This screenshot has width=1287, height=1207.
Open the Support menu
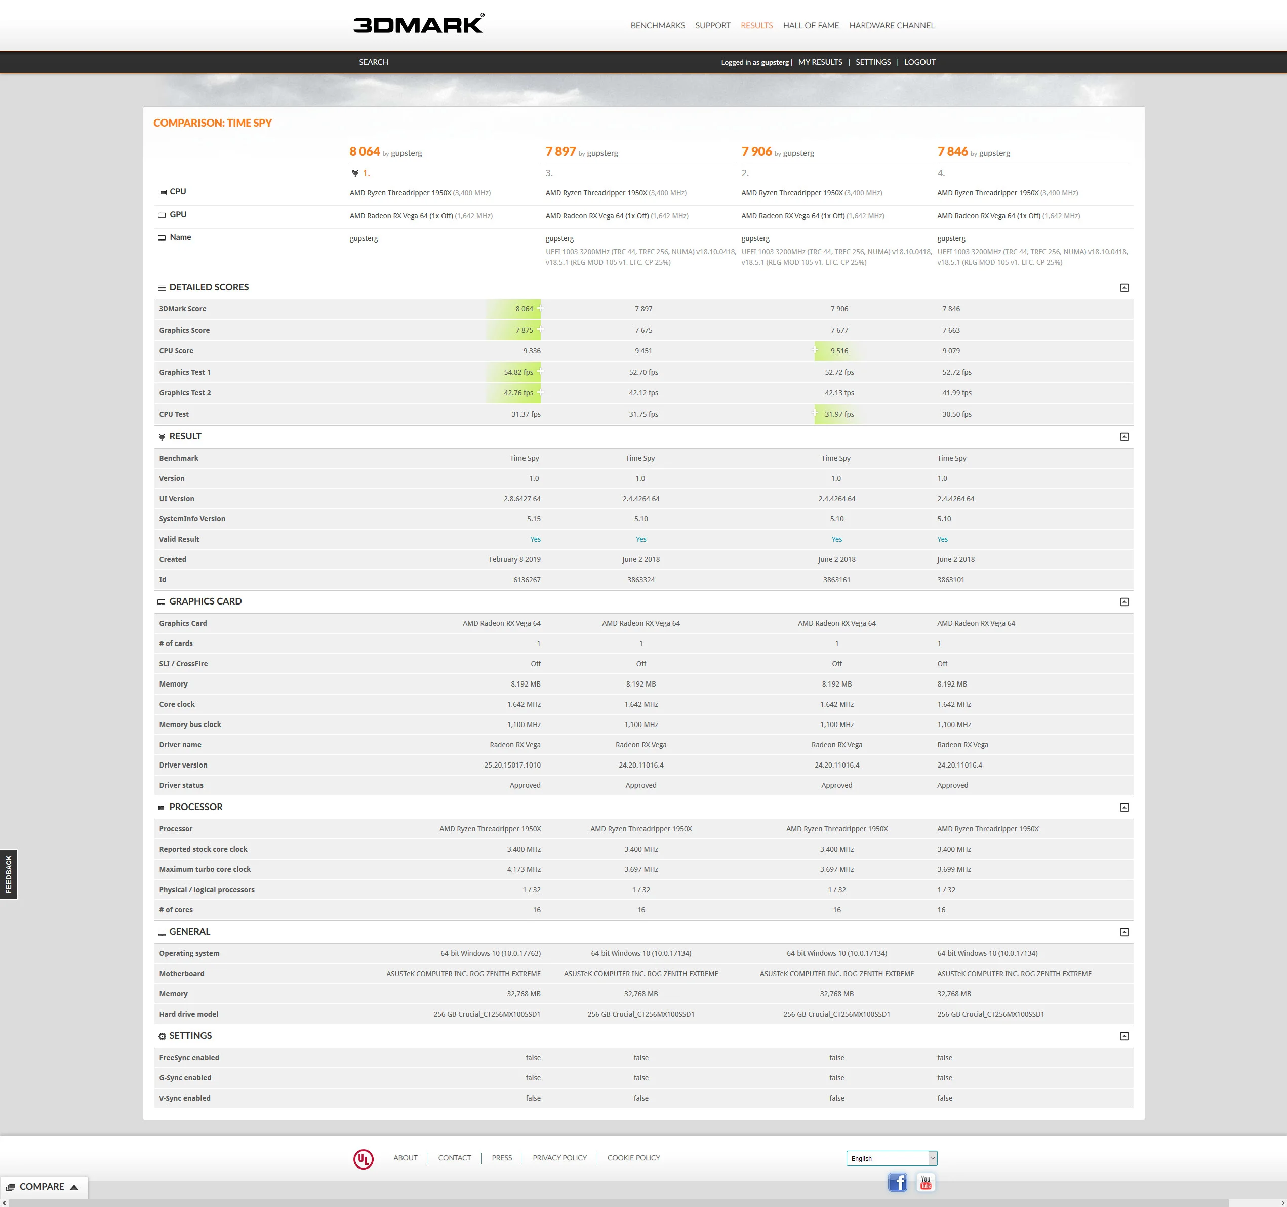pos(713,25)
